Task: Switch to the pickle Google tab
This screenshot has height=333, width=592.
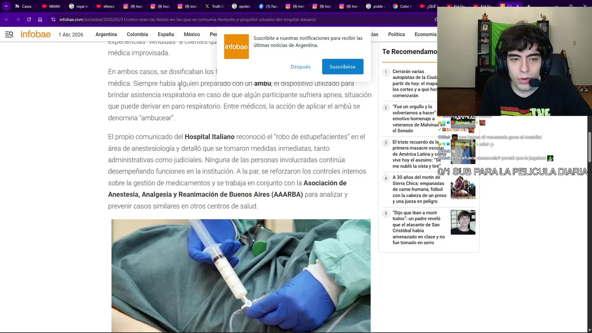Action: pos(375,6)
